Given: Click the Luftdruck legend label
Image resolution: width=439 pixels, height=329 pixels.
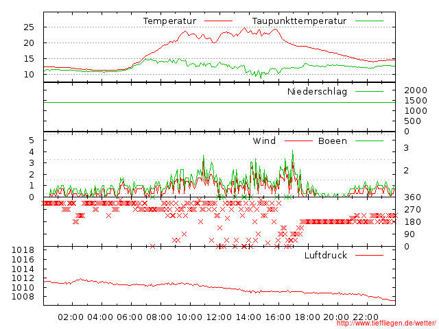Looking at the screenshot, I should click(x=326, y=255).
